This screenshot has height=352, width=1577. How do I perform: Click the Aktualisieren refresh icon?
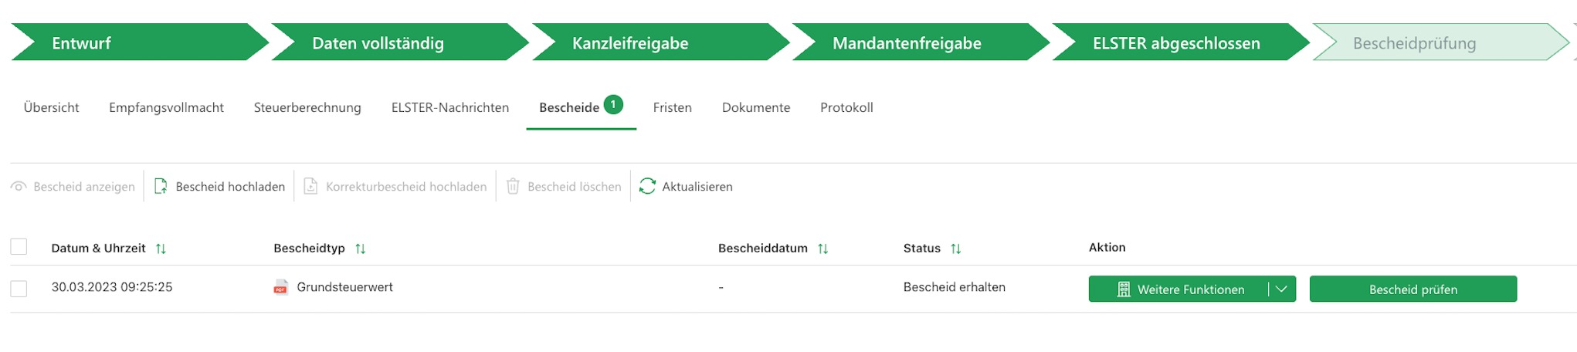coord(647,186)
